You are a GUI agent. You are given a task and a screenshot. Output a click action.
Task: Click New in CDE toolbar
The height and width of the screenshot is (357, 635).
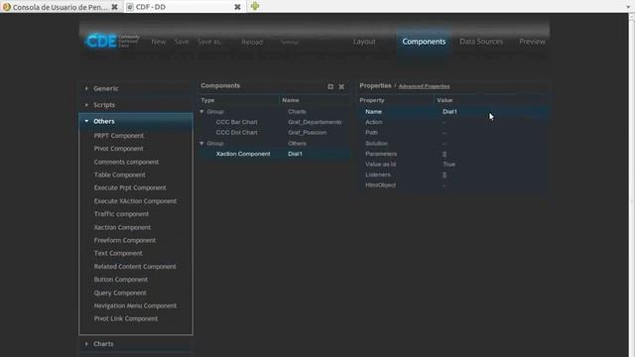pos(159,42)
